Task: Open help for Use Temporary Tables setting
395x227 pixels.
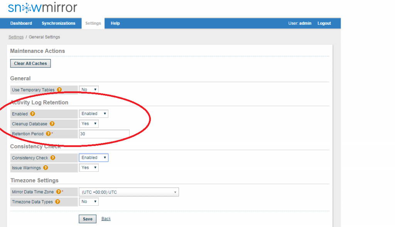Action: coord(59,89)
